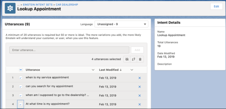
Task: Remove the 'when am I supposed to go' utterance
Action: point(139,95)
